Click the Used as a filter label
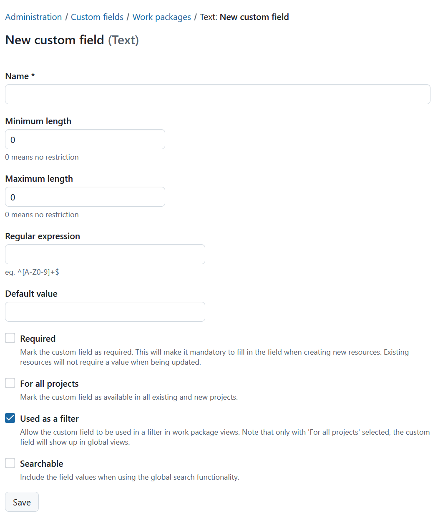The width and height of the screenshot is (443, 523). point(49,418)
